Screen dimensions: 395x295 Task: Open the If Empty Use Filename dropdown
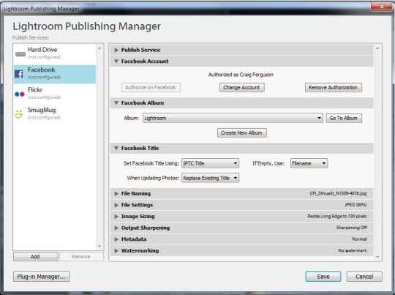click(x=309, y=163)
